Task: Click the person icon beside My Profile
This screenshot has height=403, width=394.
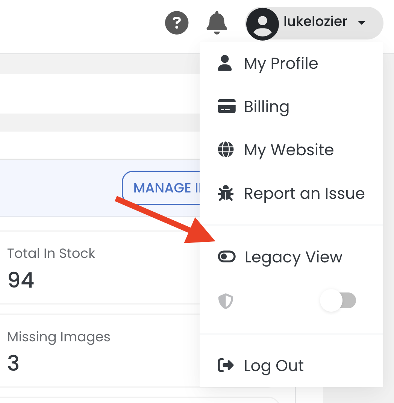Action: tap(224, 63)
